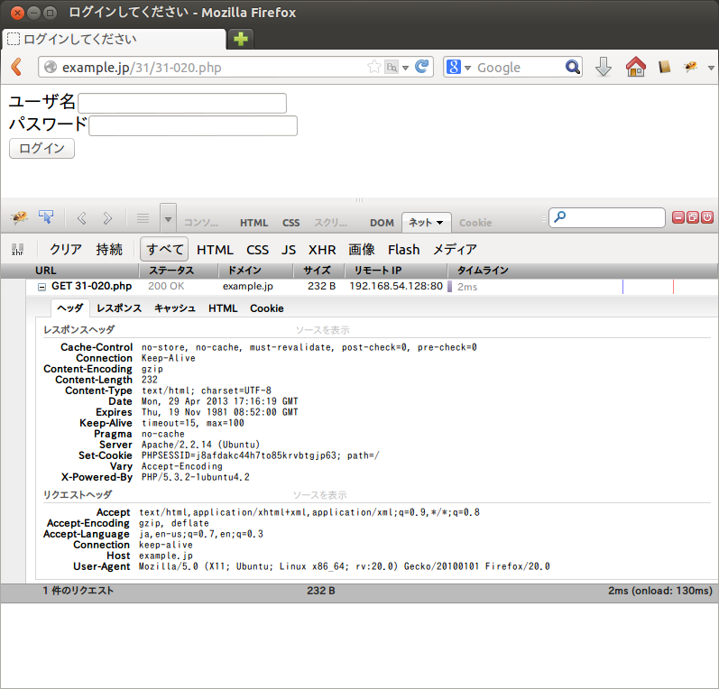Viewport: 719px width, 689px height.
Task: Toggle Firebug via browser toolbar bug icon
Action: tap(690, 68)
